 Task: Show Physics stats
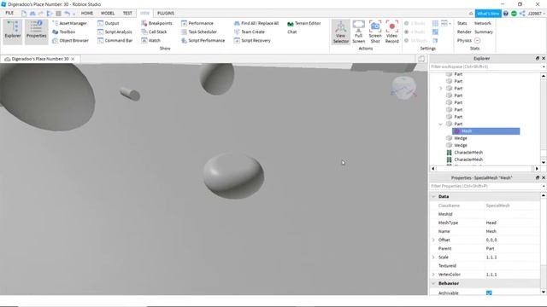464,41
